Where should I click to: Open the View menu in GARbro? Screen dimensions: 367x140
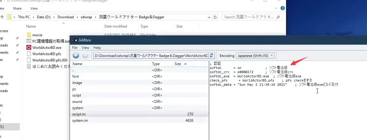coord(85,48)
